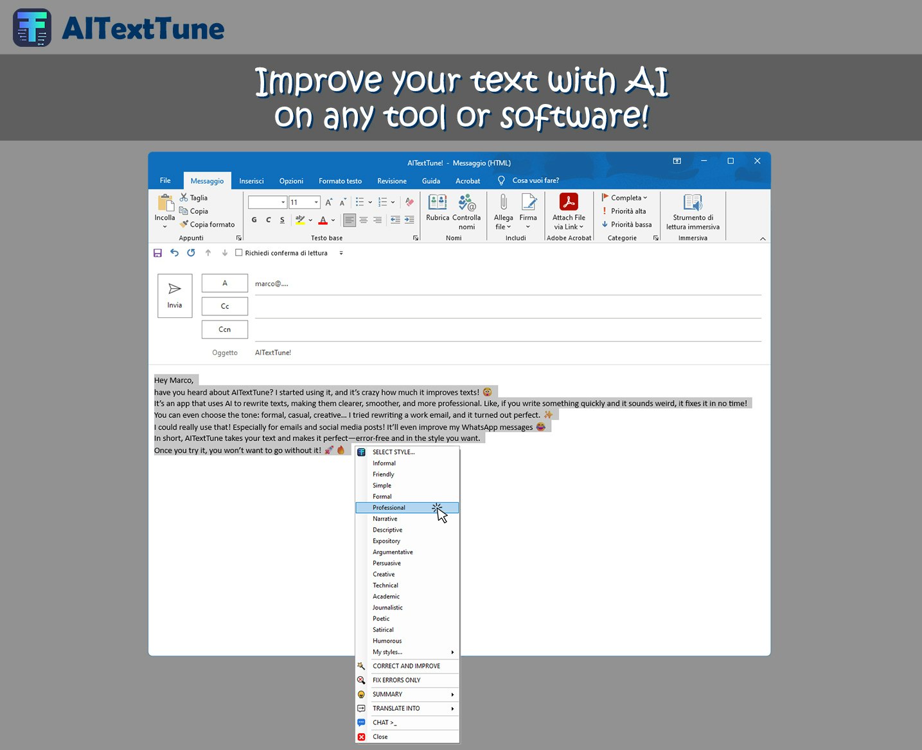This screenshot has height=750, width=922.
Task: Click the Oggetto field containing AITextTune!
Action: click(x=508, y=353)
